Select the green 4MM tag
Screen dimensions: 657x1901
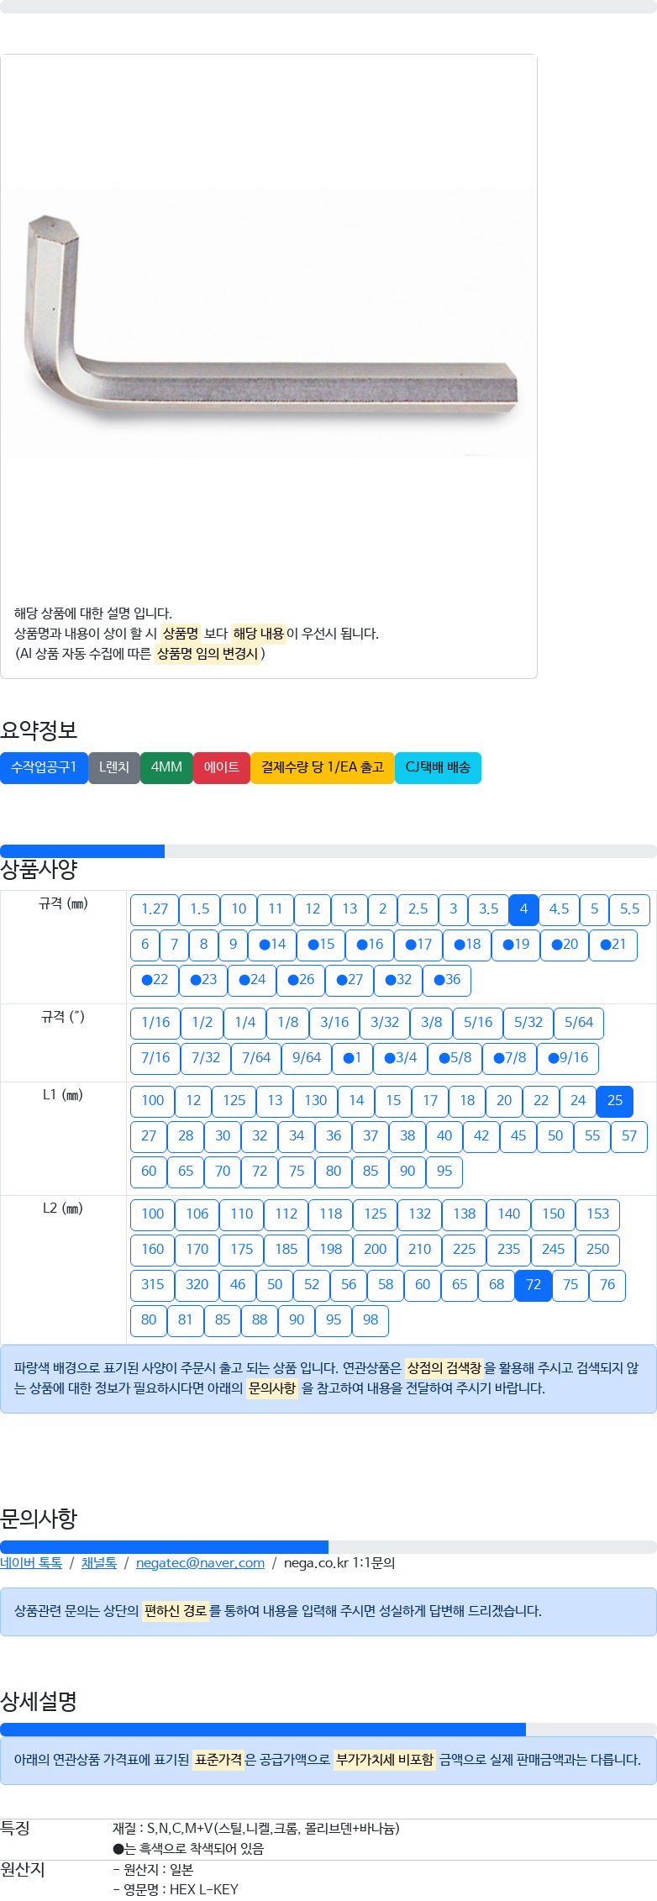click(166, 767)
